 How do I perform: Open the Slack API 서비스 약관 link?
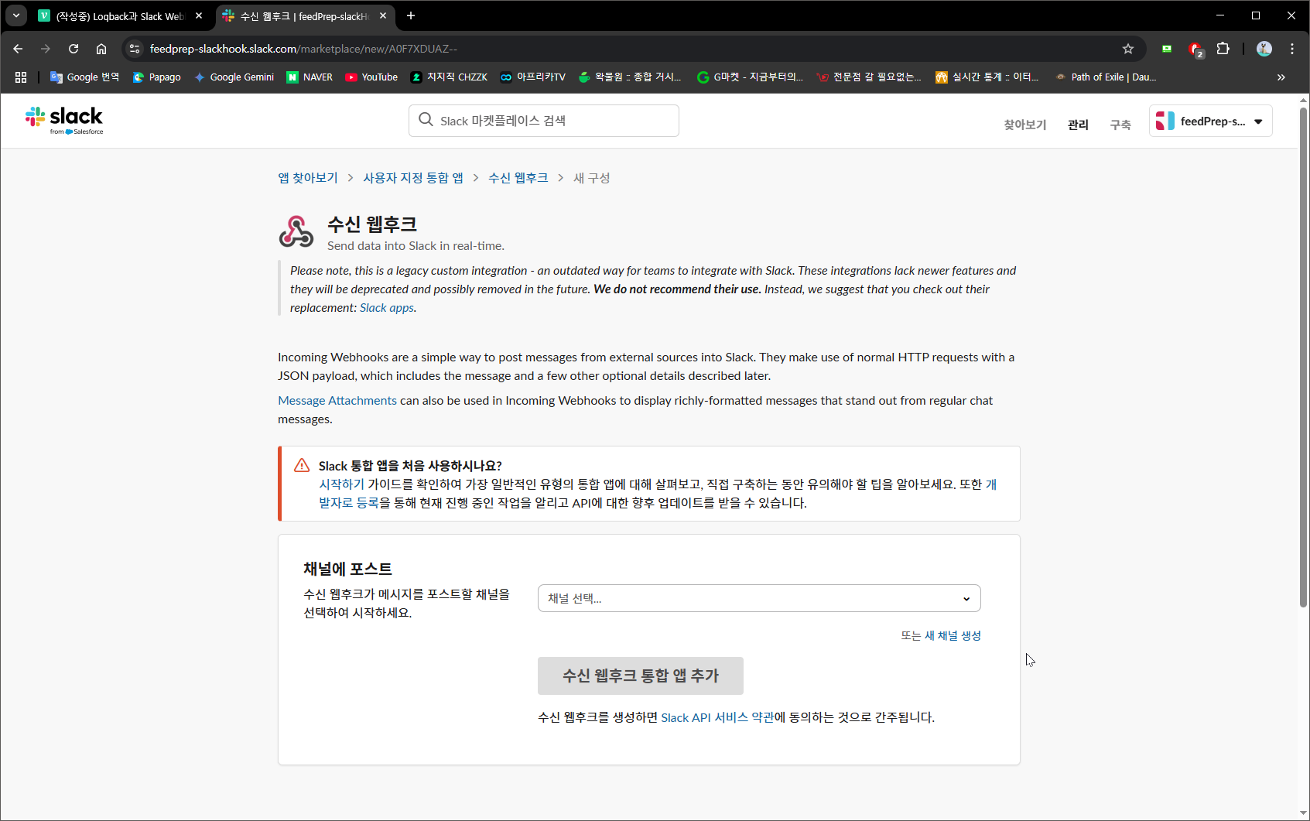717,717
